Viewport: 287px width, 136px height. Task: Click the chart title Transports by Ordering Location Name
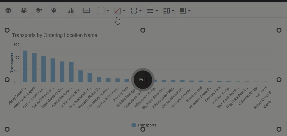(x=55, y=35)
